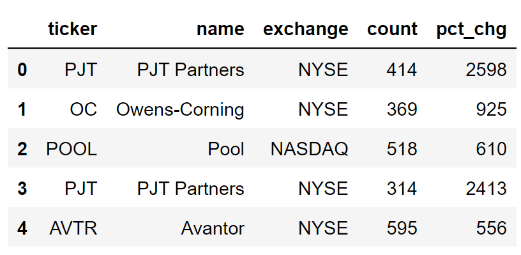Click the name column header

220,29
